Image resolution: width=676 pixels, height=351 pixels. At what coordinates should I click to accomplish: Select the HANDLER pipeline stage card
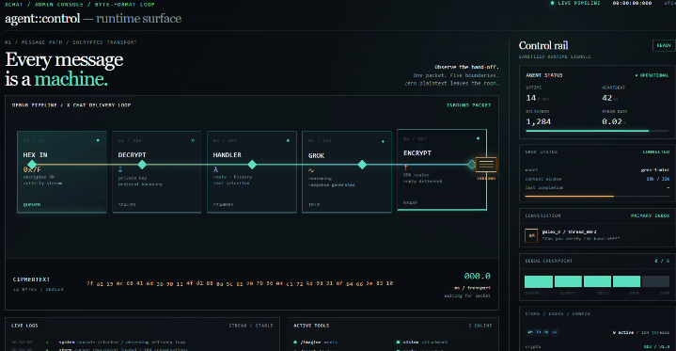pos(252,172)
